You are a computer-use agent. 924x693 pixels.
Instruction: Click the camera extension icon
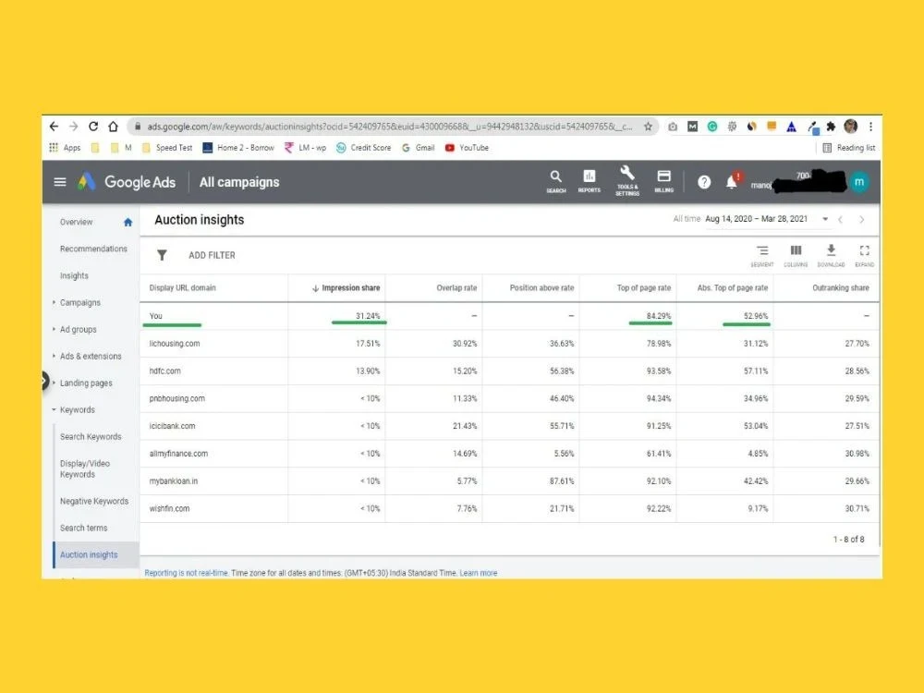[x=673, y=126]
